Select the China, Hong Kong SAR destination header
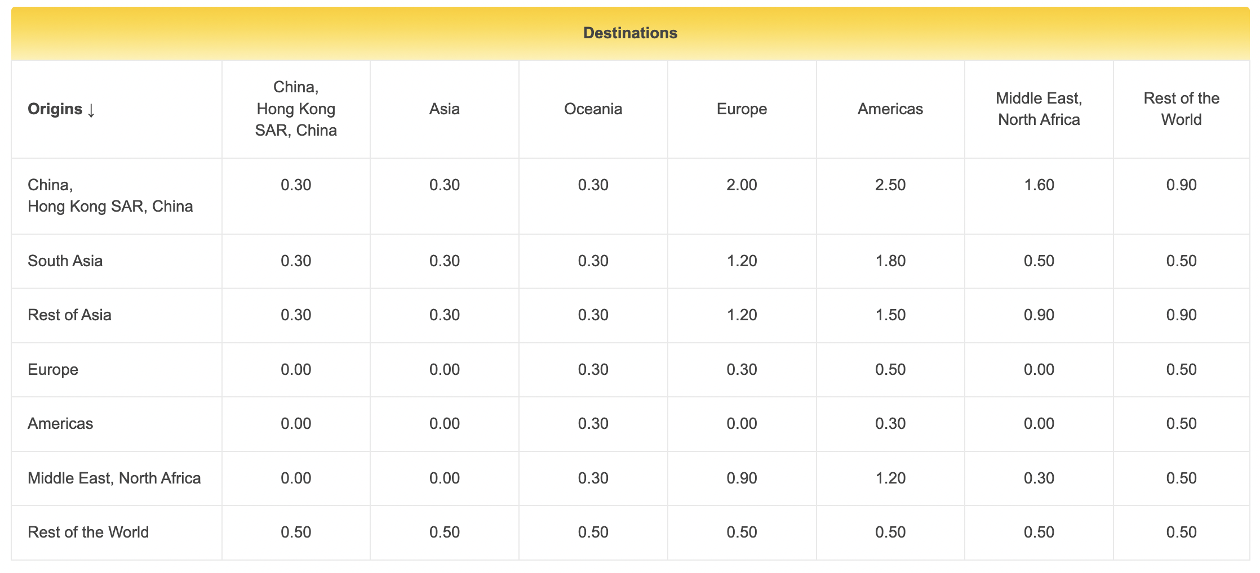1260x573 pixels. click(296, 109)
